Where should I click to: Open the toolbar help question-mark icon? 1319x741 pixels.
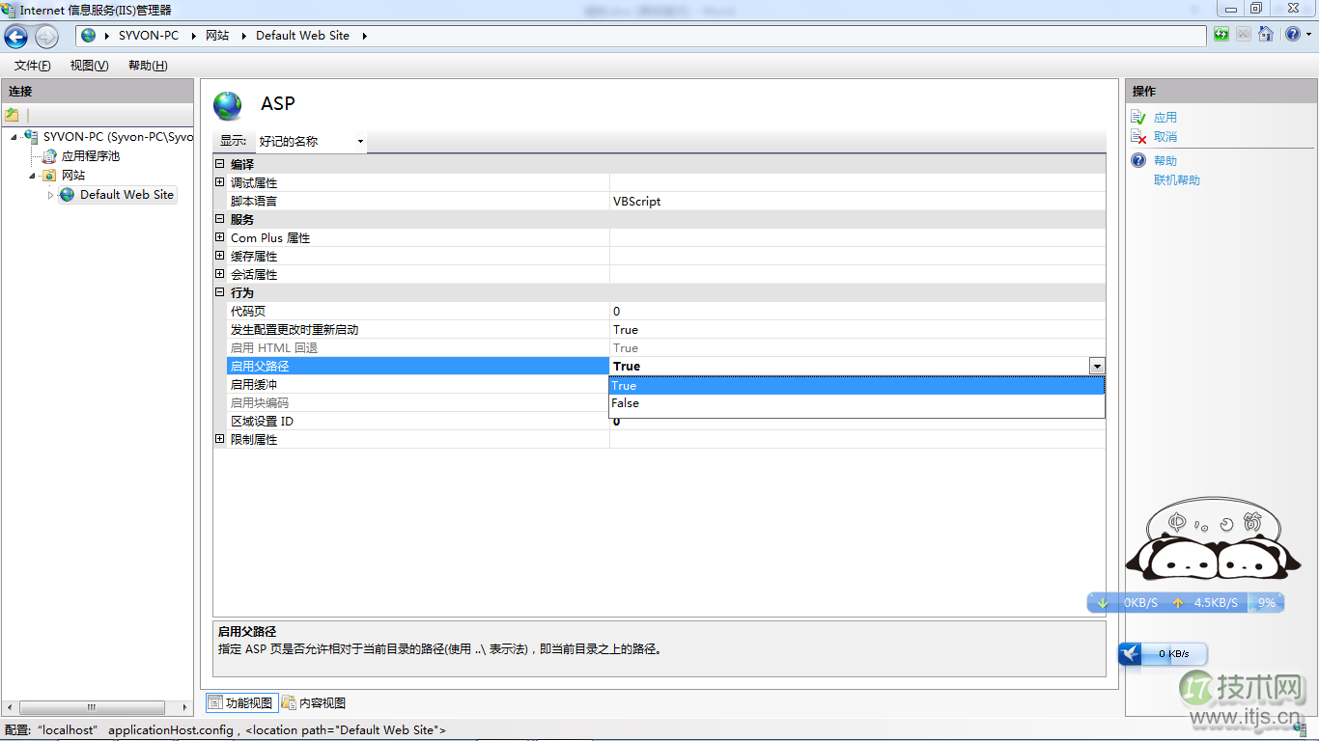[1292, 35]
